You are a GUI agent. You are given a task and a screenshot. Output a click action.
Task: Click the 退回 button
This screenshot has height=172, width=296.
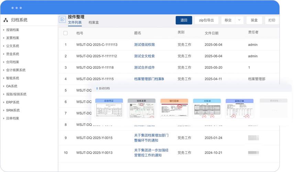(184, 20)
